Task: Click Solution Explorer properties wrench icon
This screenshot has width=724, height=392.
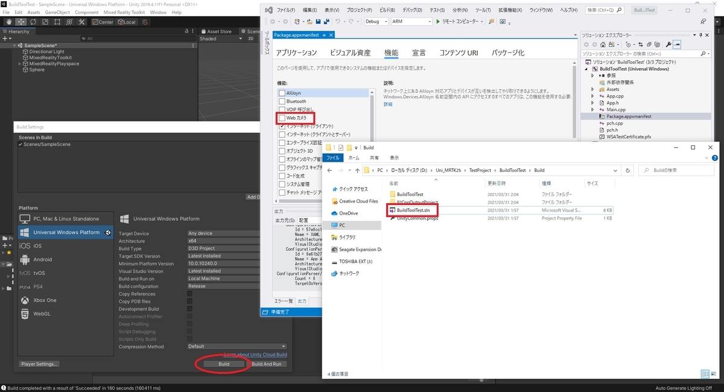Action: point(668,44)
